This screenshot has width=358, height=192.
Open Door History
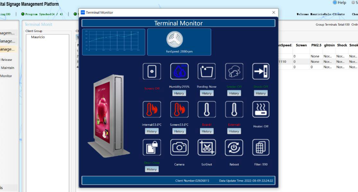152,169
